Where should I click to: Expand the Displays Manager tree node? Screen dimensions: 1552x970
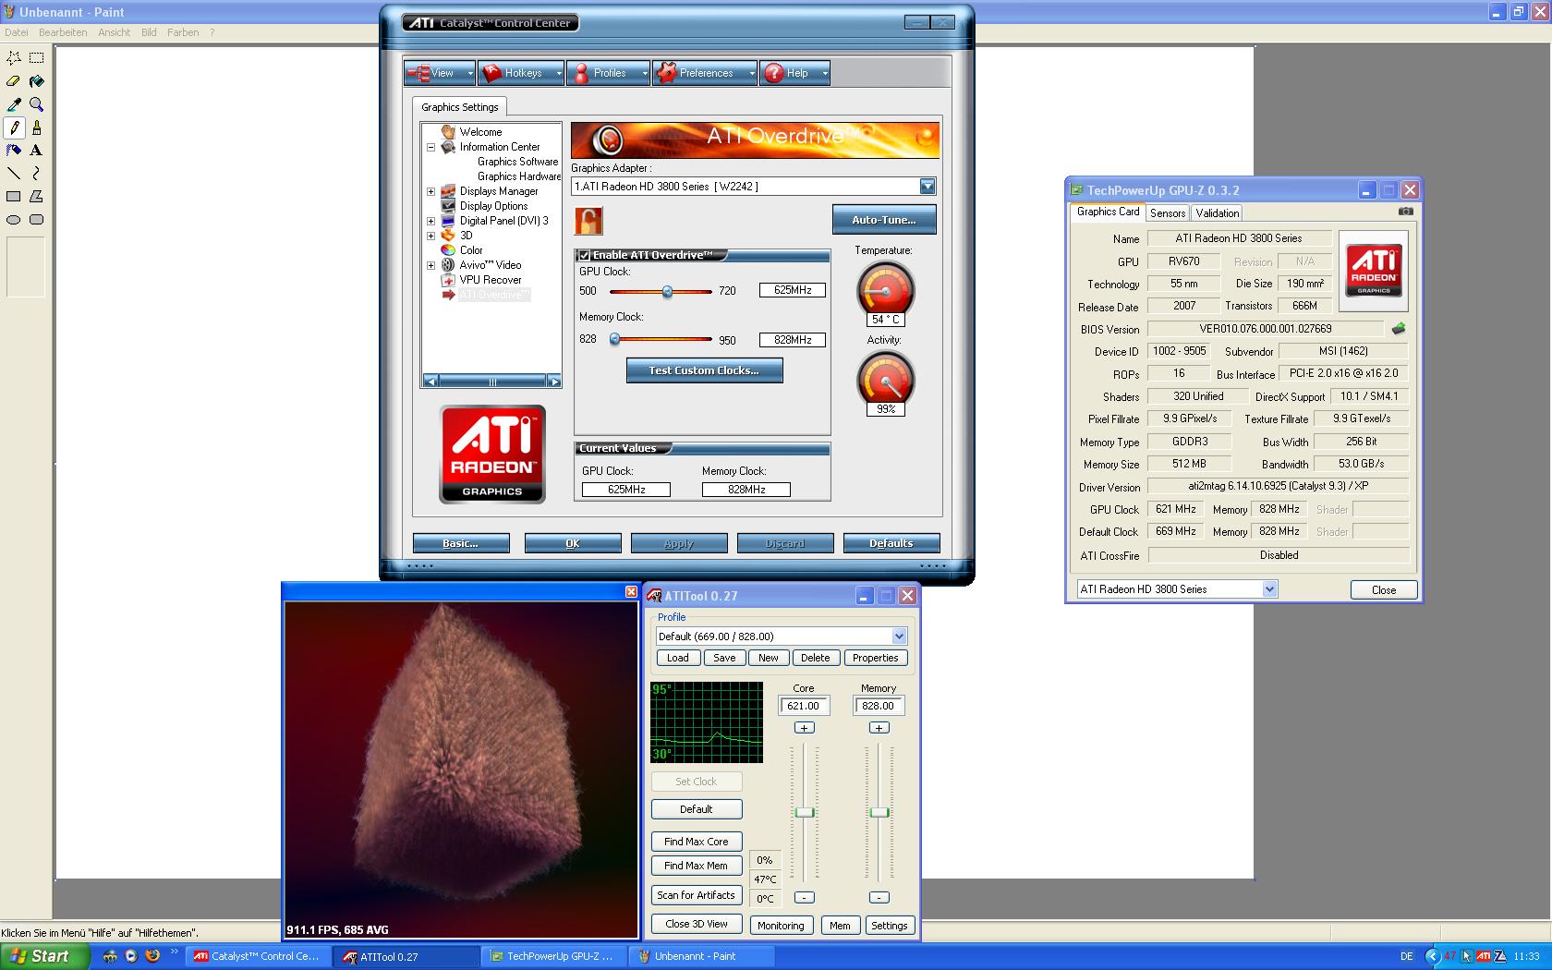coord(430,191)
